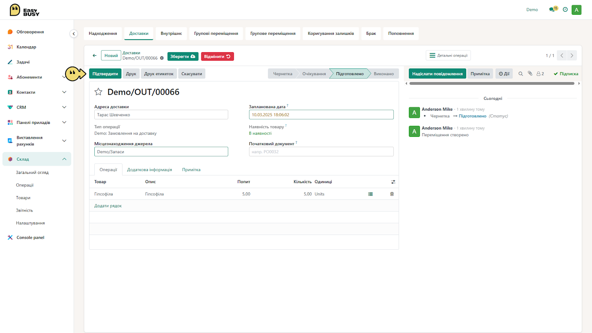The image size is (592, 333).
Task: Expand the CRM sidebar chevron
Action: click(x=64, y=107)
